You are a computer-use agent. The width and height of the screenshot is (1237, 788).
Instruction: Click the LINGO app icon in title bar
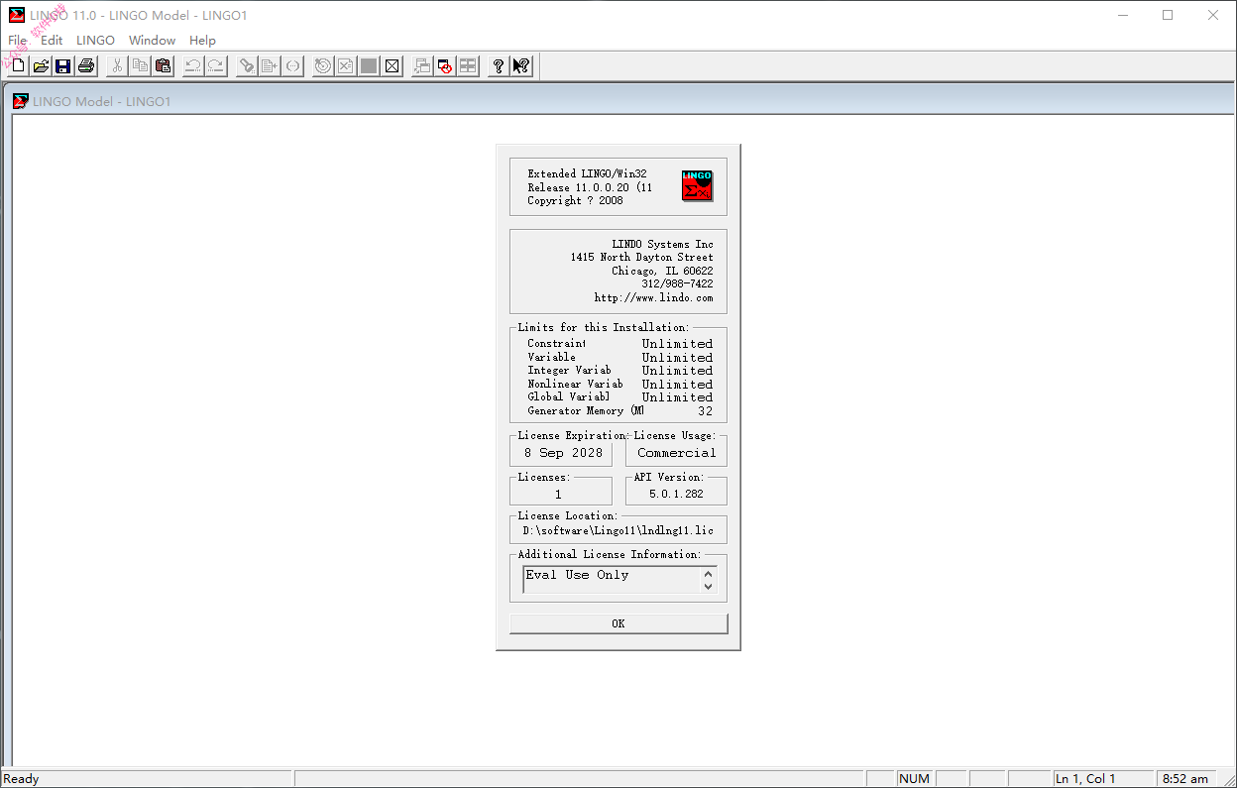[x=17, y=15]
